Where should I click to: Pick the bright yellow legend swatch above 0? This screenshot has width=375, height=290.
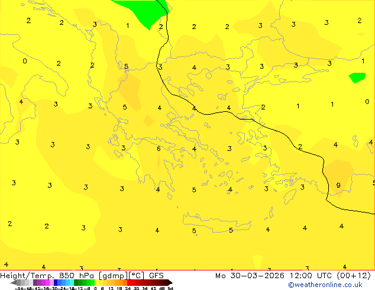point(96,282)
